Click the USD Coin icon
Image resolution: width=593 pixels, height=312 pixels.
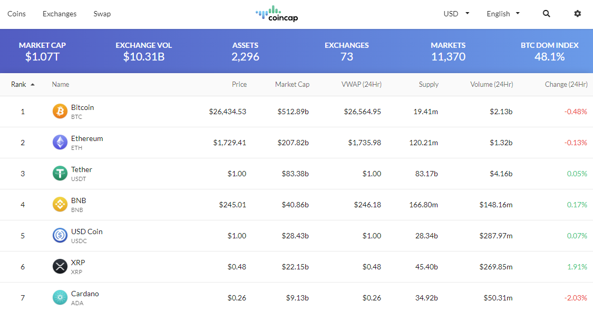coord(60,235)
